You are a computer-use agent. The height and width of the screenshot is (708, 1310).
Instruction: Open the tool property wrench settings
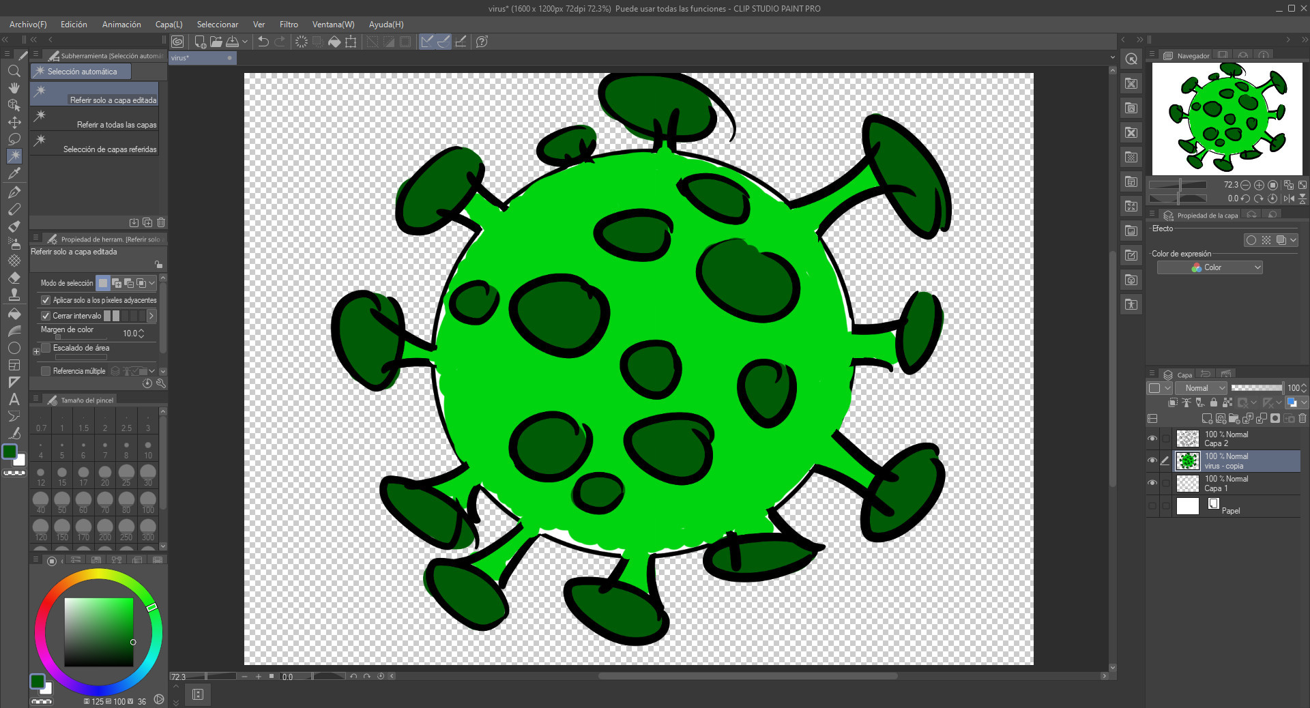[161, 383]
